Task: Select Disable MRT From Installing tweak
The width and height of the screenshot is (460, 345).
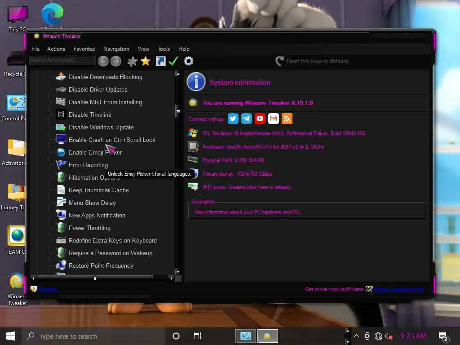Action: click(x=105, y=102)
